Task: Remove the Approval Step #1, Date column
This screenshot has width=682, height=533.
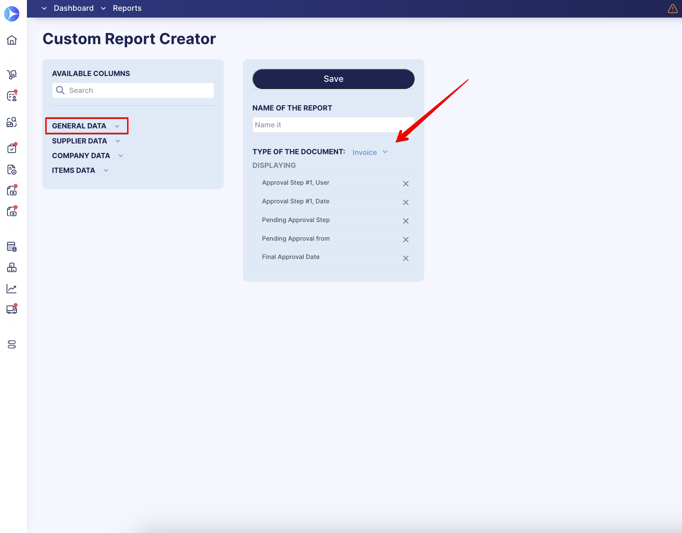Action: 406,202
